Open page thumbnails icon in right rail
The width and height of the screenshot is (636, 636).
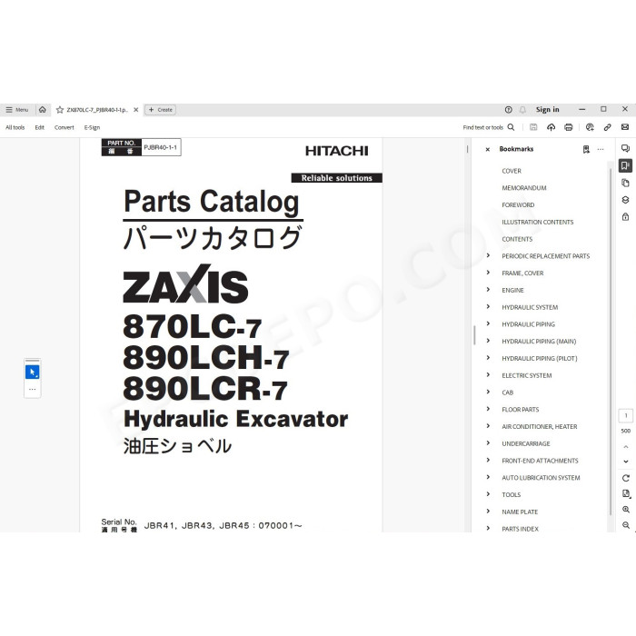625,183
